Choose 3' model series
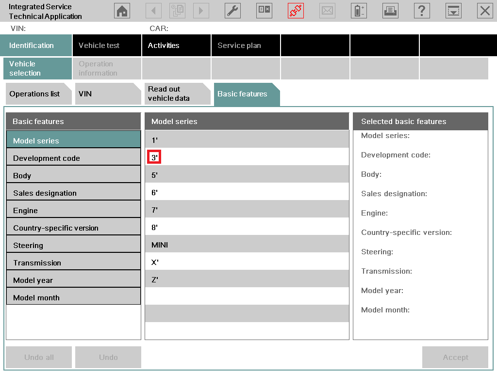Viewport: 497px width, 372px height. coord(247,156)
